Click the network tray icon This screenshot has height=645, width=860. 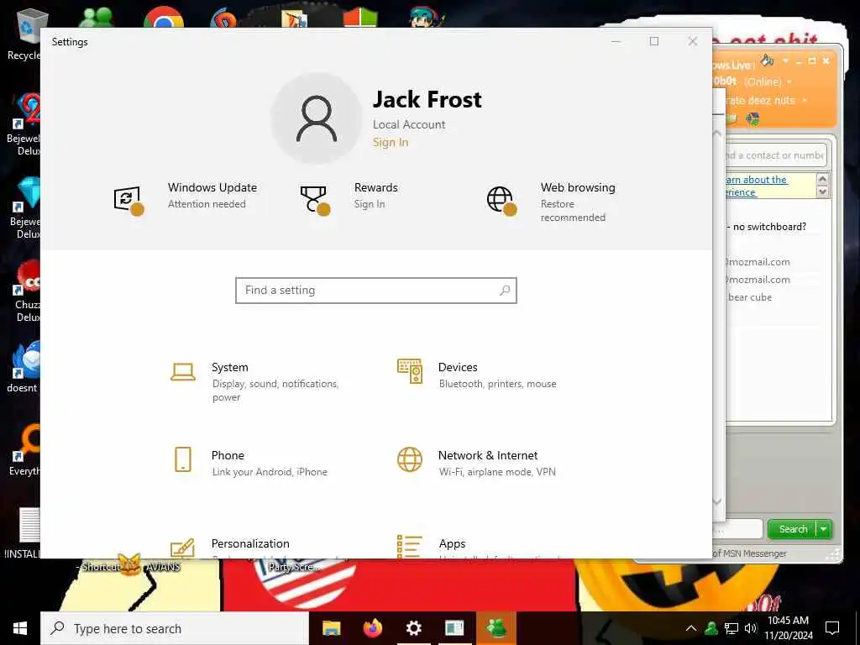pyautogui.click(x=732, y=628)
